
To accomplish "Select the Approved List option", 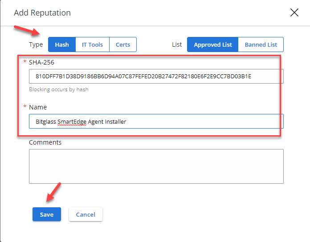I will [x=213, y=44].
